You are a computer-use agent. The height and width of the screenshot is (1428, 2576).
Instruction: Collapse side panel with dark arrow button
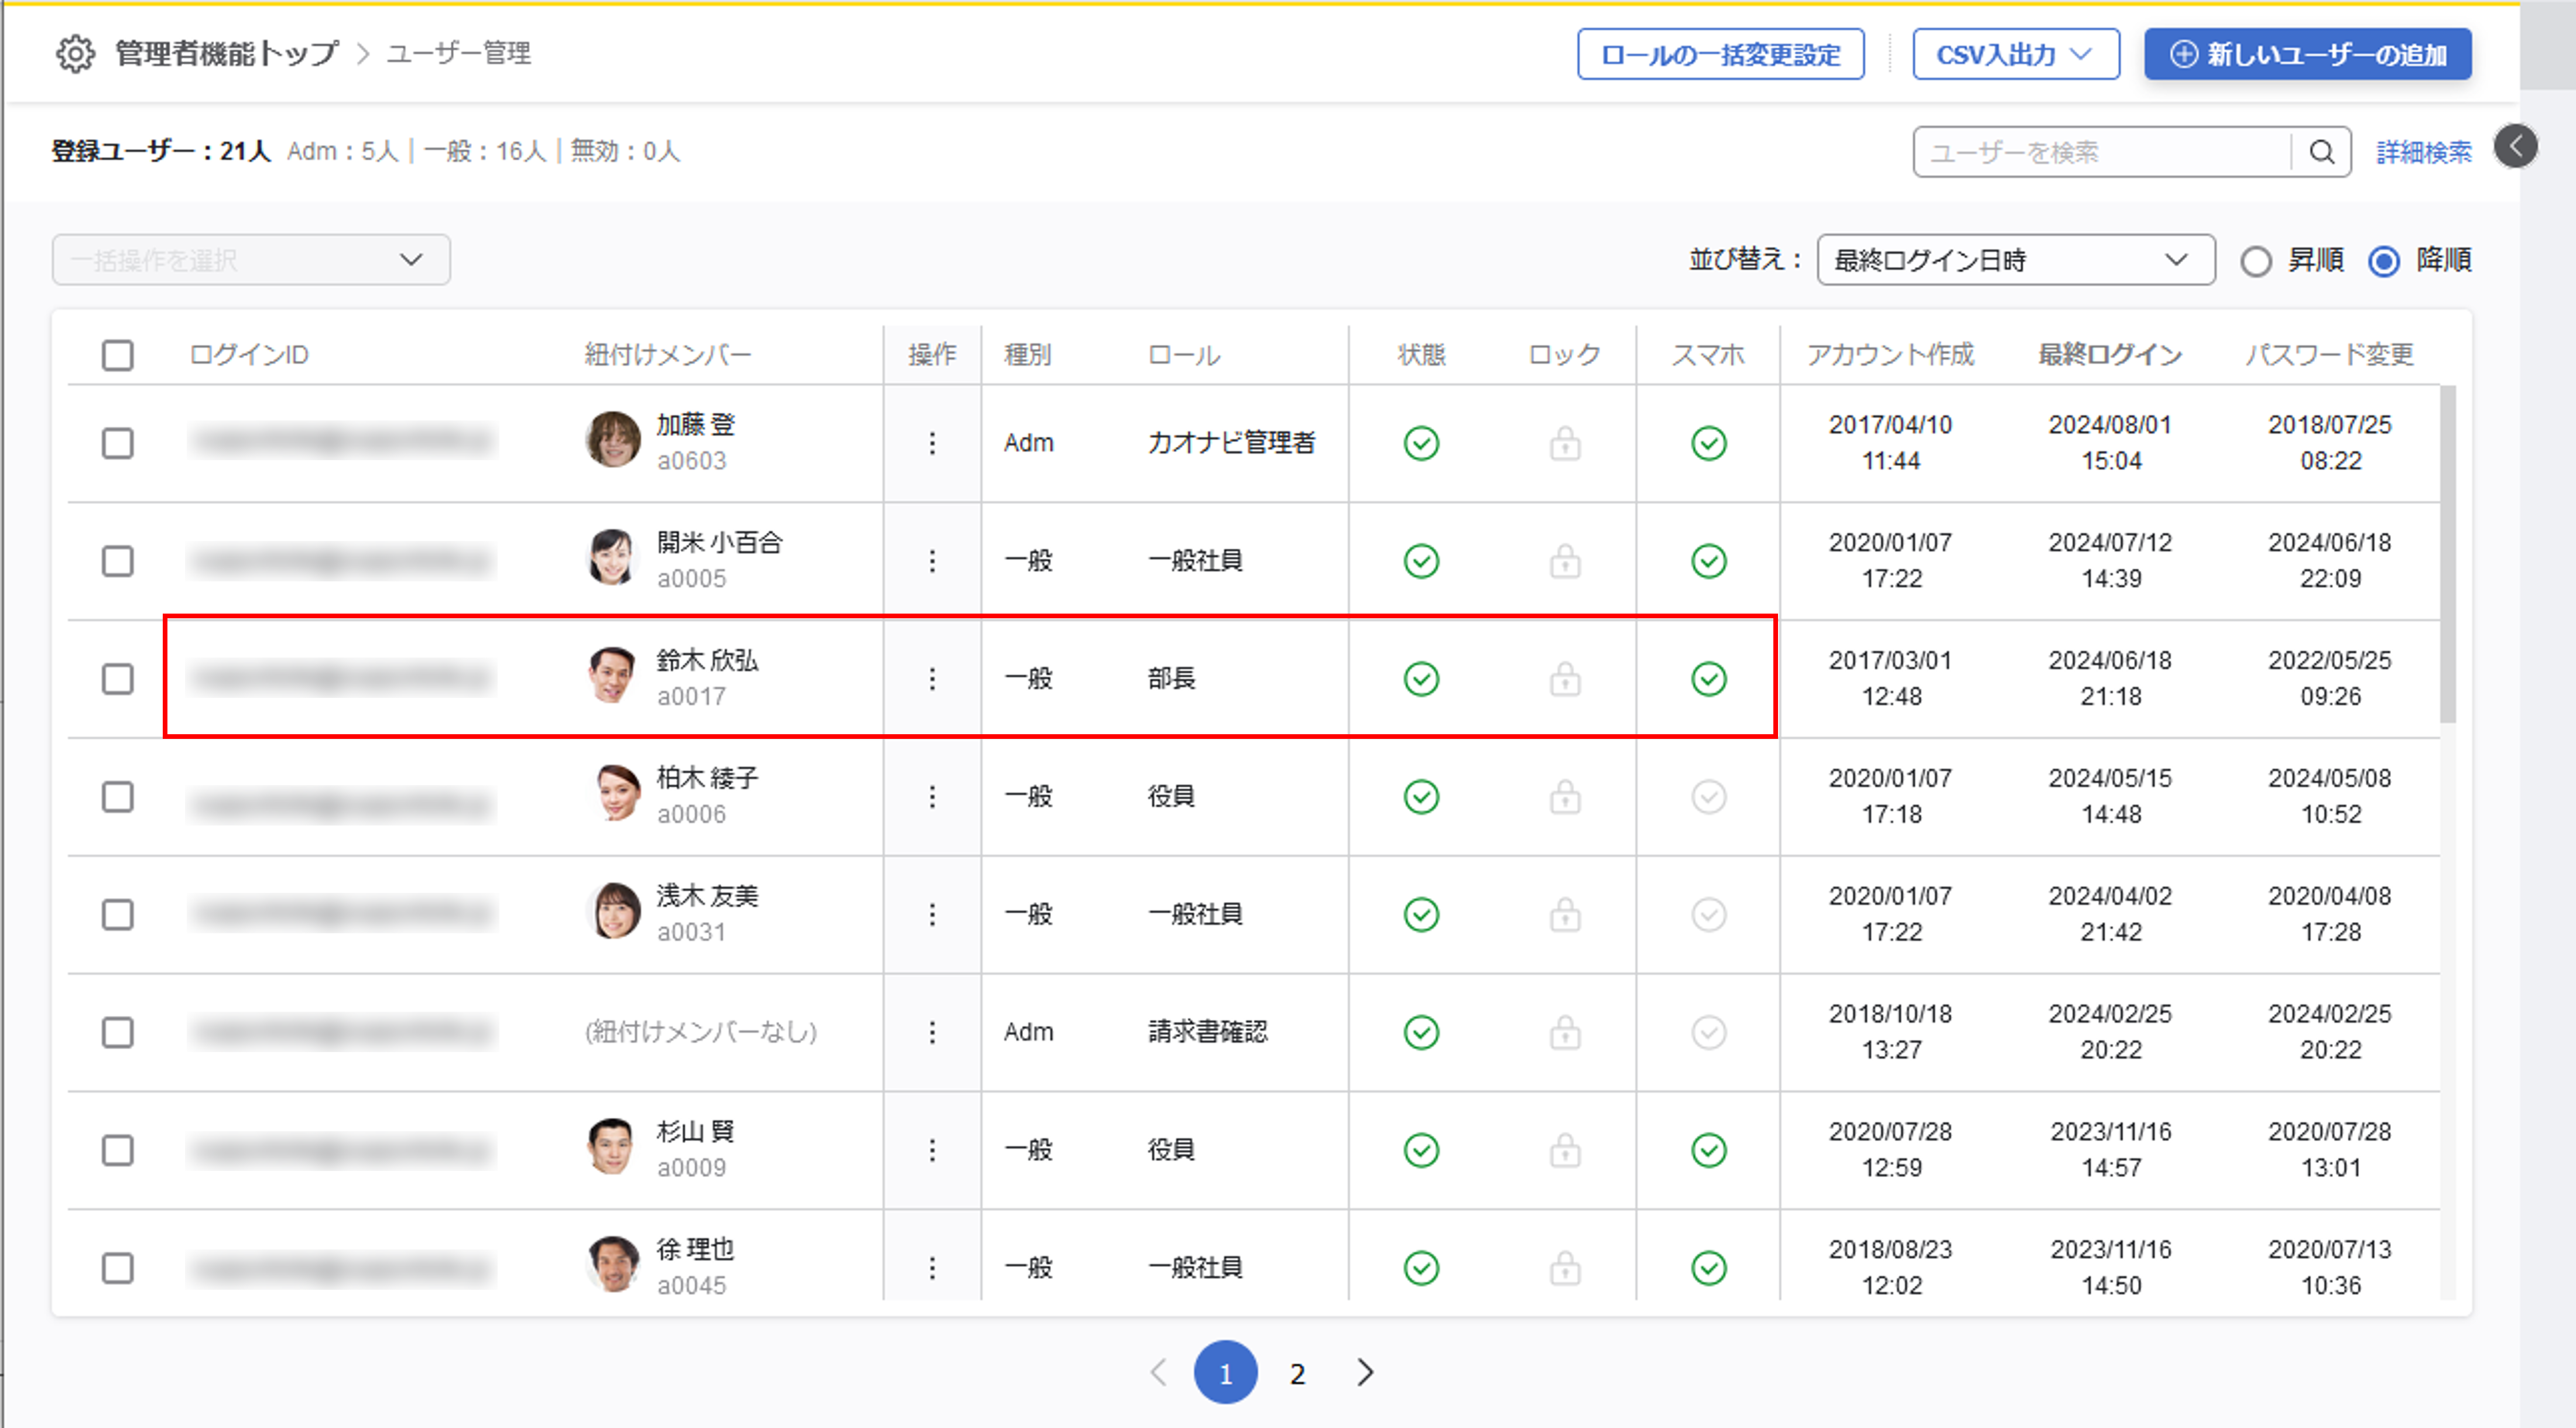pyautogui.click(x=2515, y=147)
